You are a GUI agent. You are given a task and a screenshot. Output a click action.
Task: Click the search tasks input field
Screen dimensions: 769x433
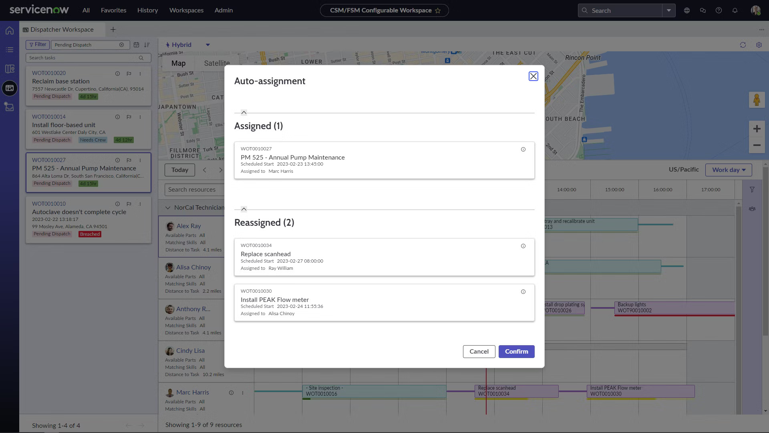point(87,57)
